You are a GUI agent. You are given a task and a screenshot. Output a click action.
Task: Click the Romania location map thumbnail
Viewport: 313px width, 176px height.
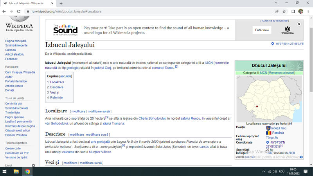(x=269, y=99)
